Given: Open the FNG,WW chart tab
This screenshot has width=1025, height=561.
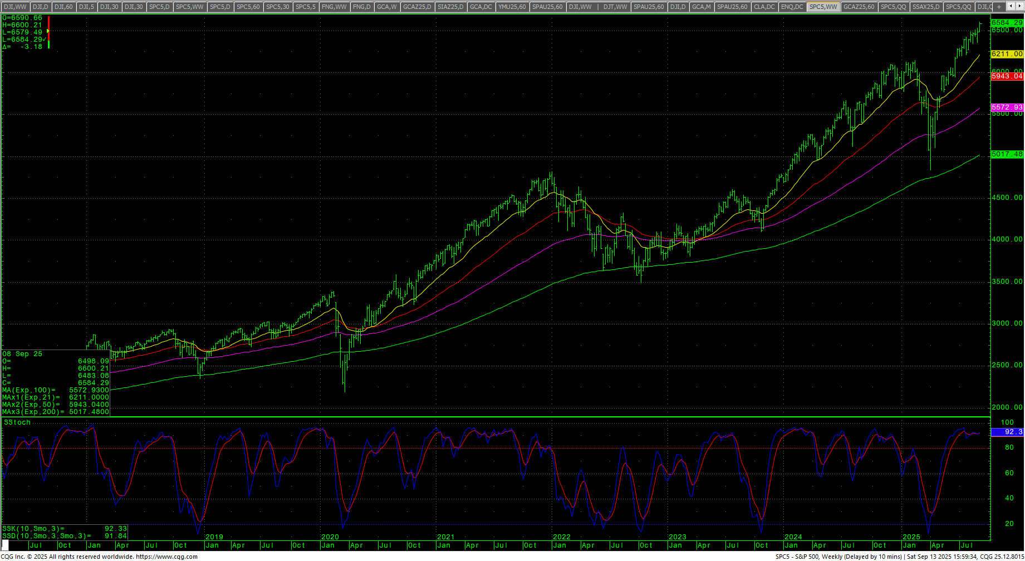Looking at the screenshot, I should [x=334, y=7].
